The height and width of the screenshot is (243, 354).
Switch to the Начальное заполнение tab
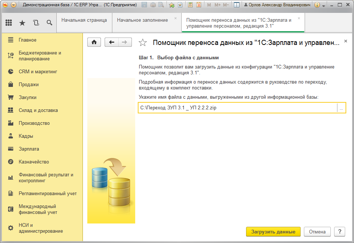pos(142,20)
